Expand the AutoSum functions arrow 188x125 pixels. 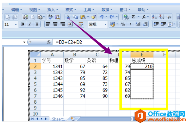(138, 17)
